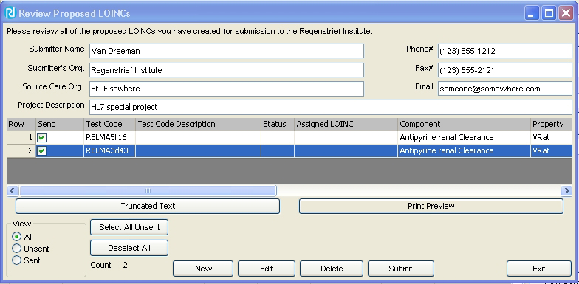Click the Source Care Org. field
This screenshot has width=579, height=284.
click(x=227, y=89)
